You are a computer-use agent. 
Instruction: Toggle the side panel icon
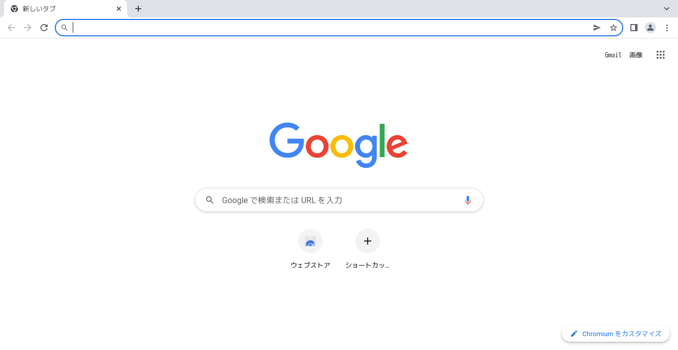(633, 28)
